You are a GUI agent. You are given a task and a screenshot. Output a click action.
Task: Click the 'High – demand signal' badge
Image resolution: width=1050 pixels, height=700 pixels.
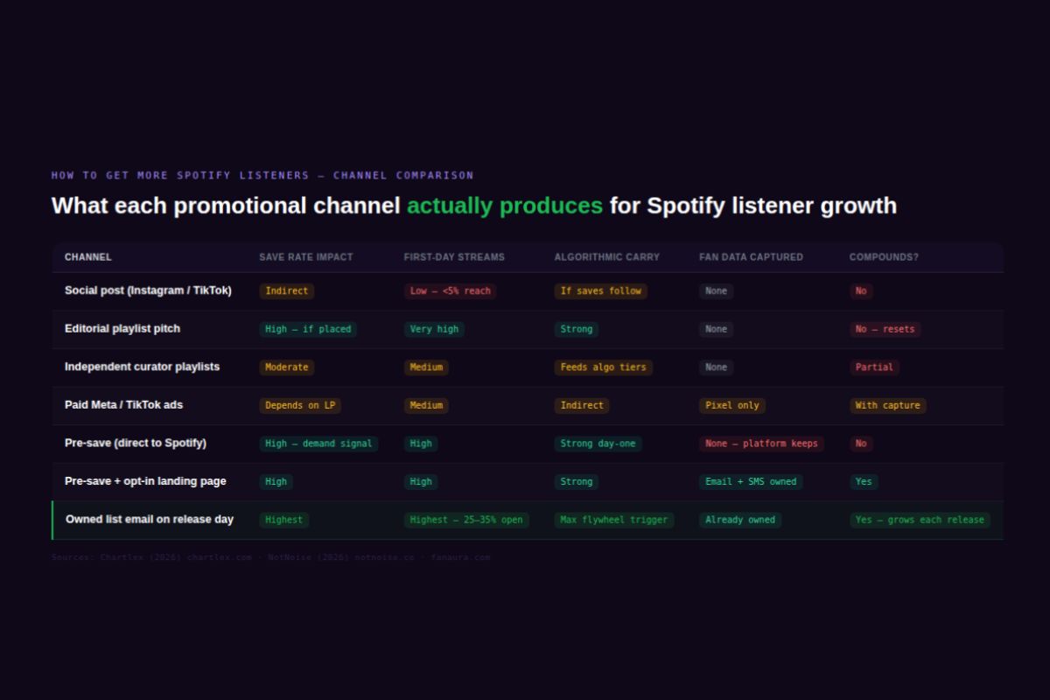(x=318, y=444)
